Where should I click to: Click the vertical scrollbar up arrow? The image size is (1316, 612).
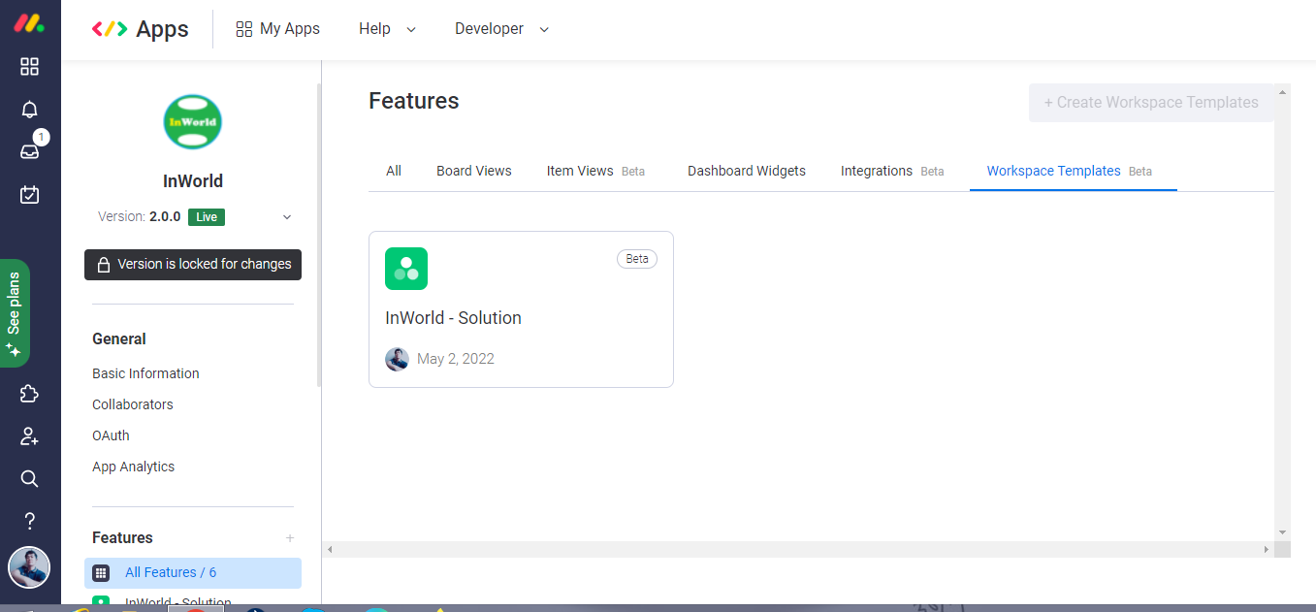pyautogui.click(x=1283, y=92)
